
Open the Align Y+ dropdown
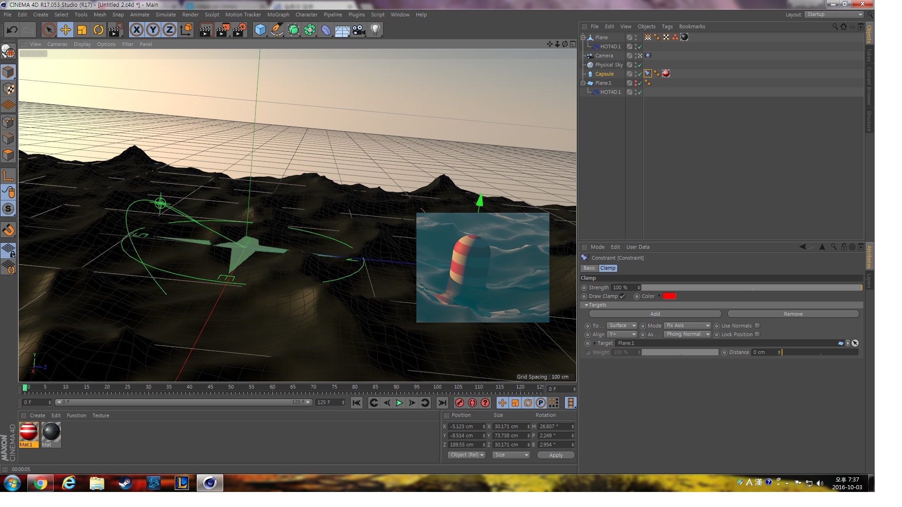click(622, 334)
